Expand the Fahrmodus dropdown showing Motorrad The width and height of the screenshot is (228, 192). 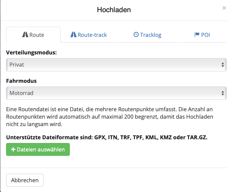coord(111,93)
